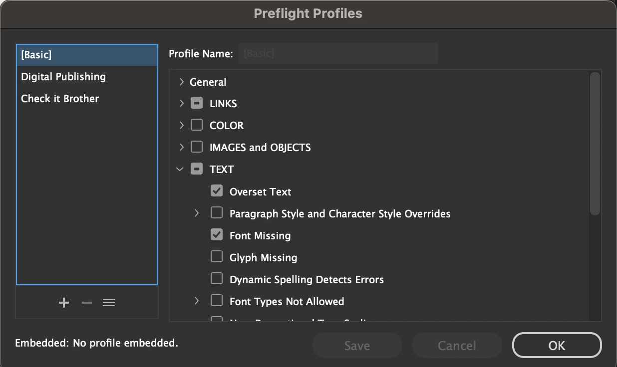Enable the IMAGES and OBJECTS checkbox
Image resolution: width=617 pixels, height=367 pixels.
197,147
